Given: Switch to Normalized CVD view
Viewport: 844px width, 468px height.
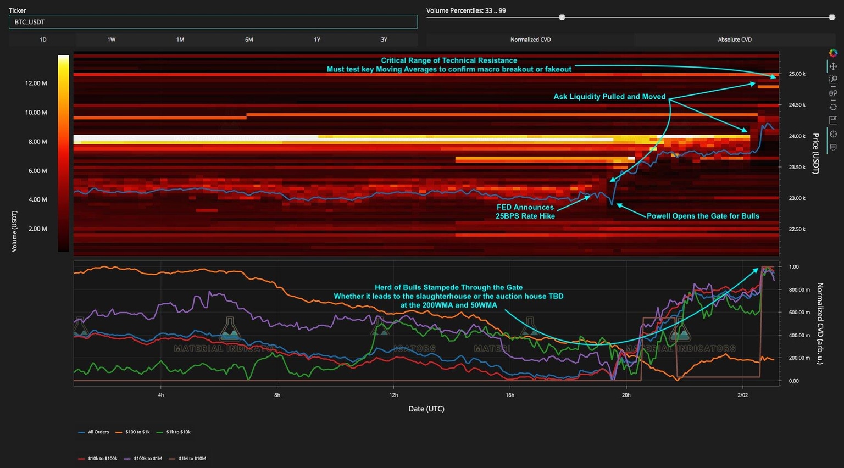Looking at the screenshot, I should [530, 39].
